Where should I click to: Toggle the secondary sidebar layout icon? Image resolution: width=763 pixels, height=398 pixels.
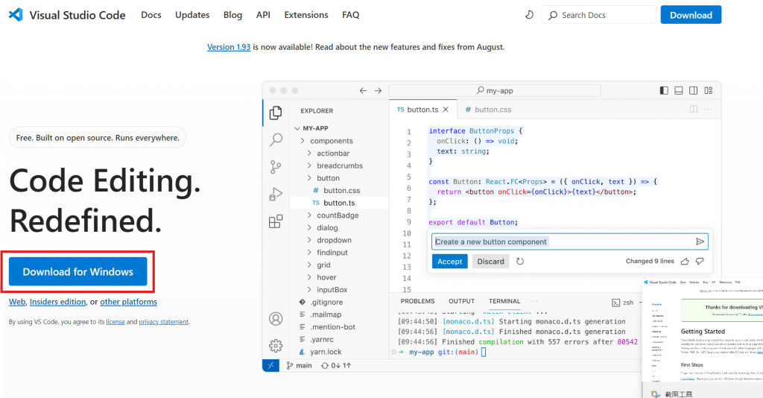pyautogui.click(x=694, y=90)
